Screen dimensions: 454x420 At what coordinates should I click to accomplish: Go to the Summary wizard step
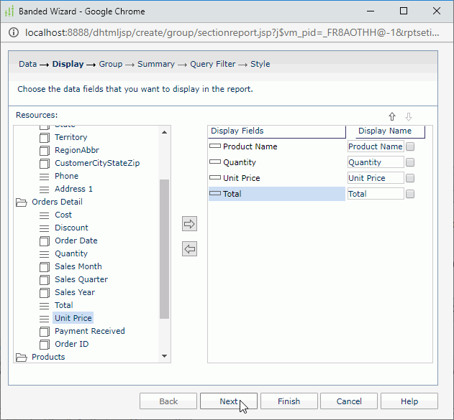point(156,64)
